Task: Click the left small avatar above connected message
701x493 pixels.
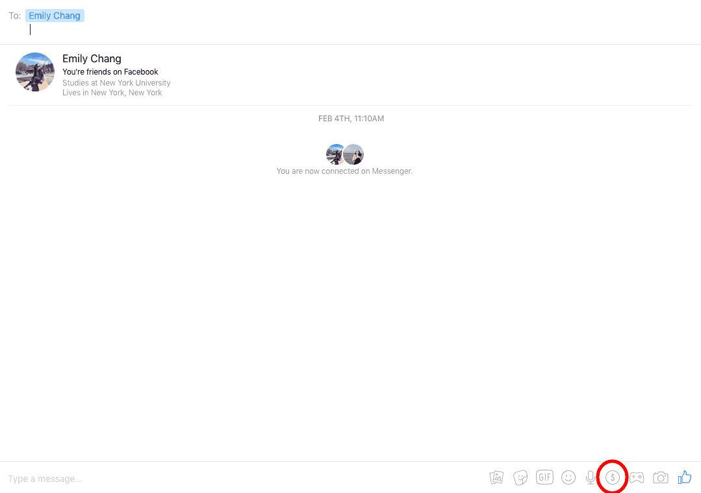Action: [335, 154]
